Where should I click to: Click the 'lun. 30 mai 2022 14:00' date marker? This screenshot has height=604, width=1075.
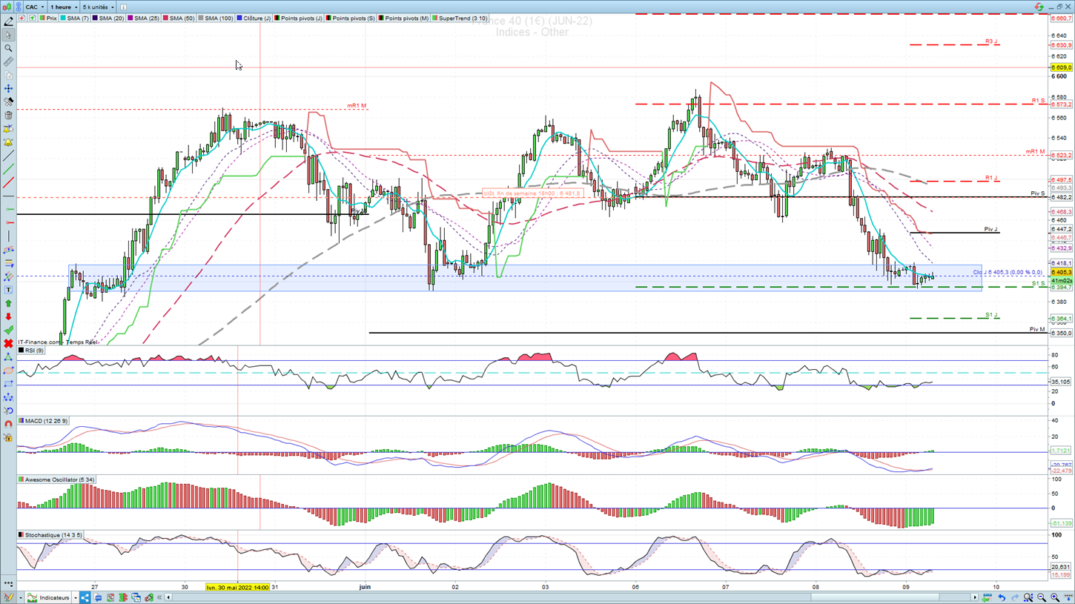[238, 587]
